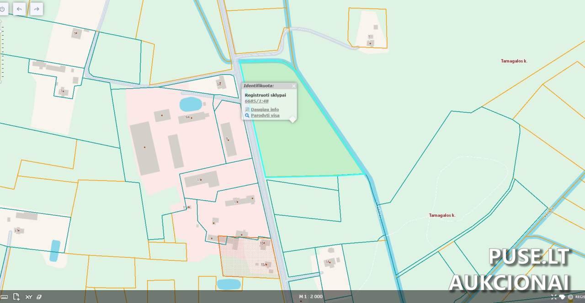Click the M 1 : 2 000 scale indicator
This screenshot has height=303, width=585.
[x=311, y=297]
